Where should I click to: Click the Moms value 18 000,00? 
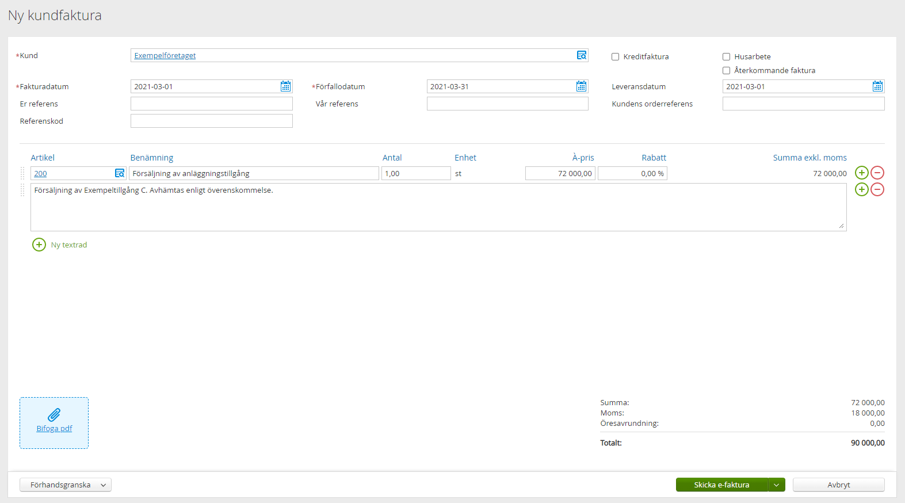[868, 413]
